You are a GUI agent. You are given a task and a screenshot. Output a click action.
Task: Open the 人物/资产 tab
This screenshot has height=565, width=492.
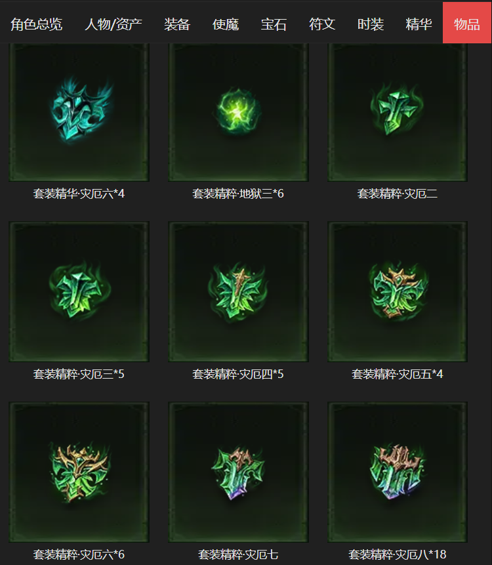pyautogui.click(x=113, y=24)
